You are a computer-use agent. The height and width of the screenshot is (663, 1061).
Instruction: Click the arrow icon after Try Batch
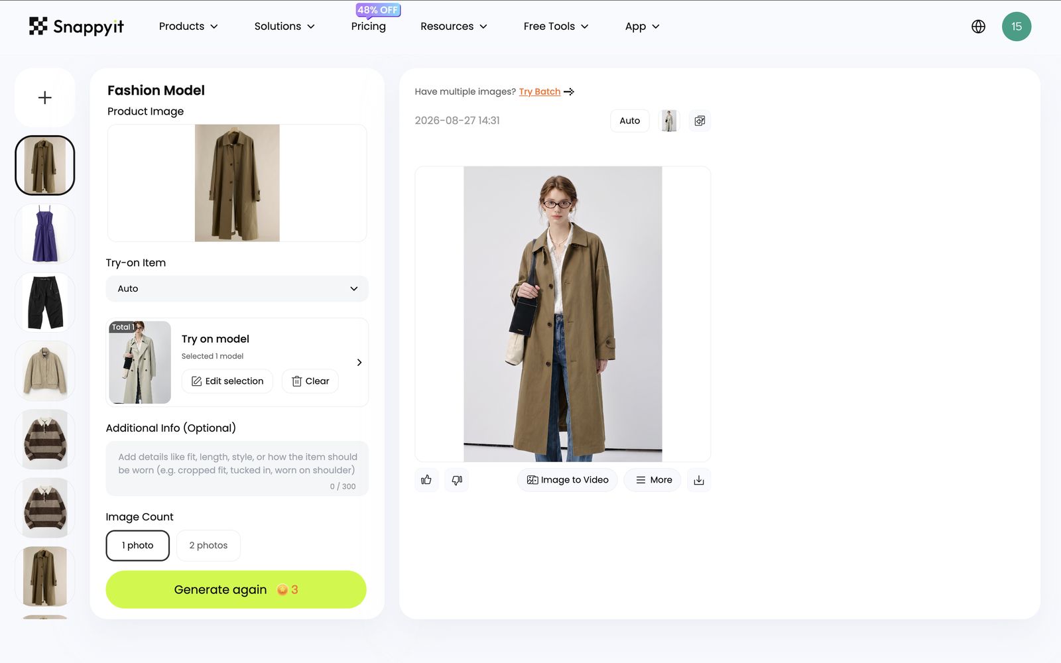point(569,91)
